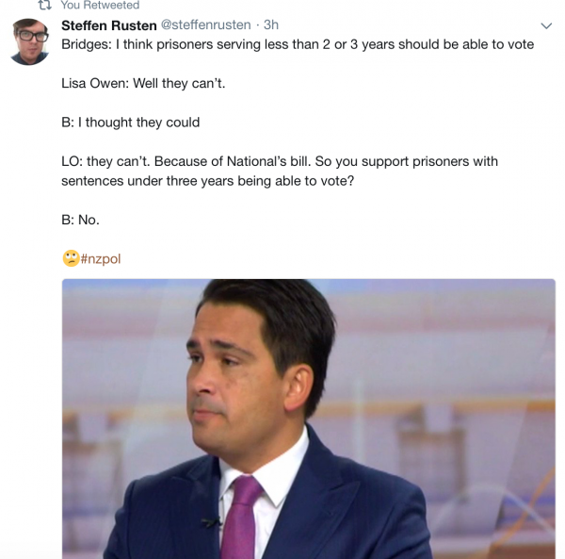Click the "Lisa Owen: Well they can't." line

[x=143, y=83]
